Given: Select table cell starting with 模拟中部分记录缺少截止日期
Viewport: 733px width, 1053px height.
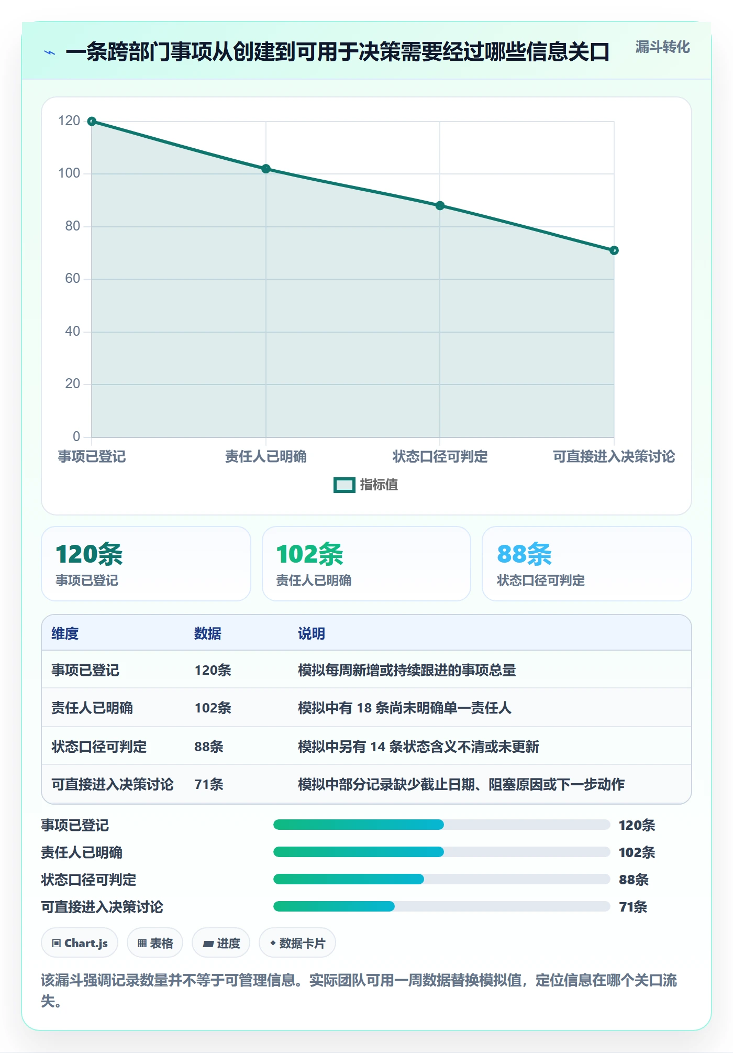Looking at the screenshot, I should tap(461, 784).
